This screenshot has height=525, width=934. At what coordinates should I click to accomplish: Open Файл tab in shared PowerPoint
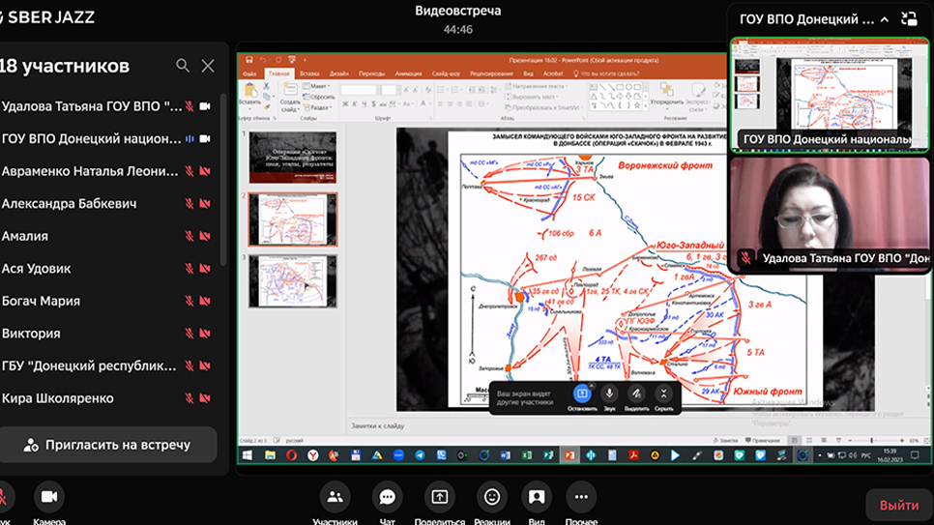[x=249, y=73]
